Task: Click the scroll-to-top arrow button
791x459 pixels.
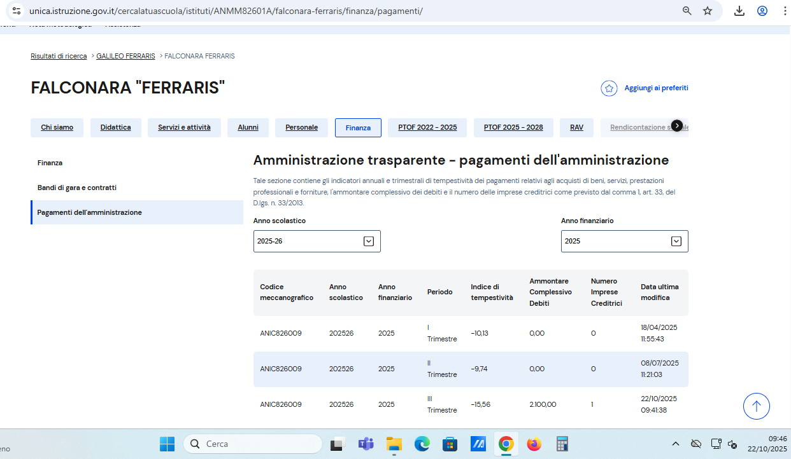Action: [756, 406]
